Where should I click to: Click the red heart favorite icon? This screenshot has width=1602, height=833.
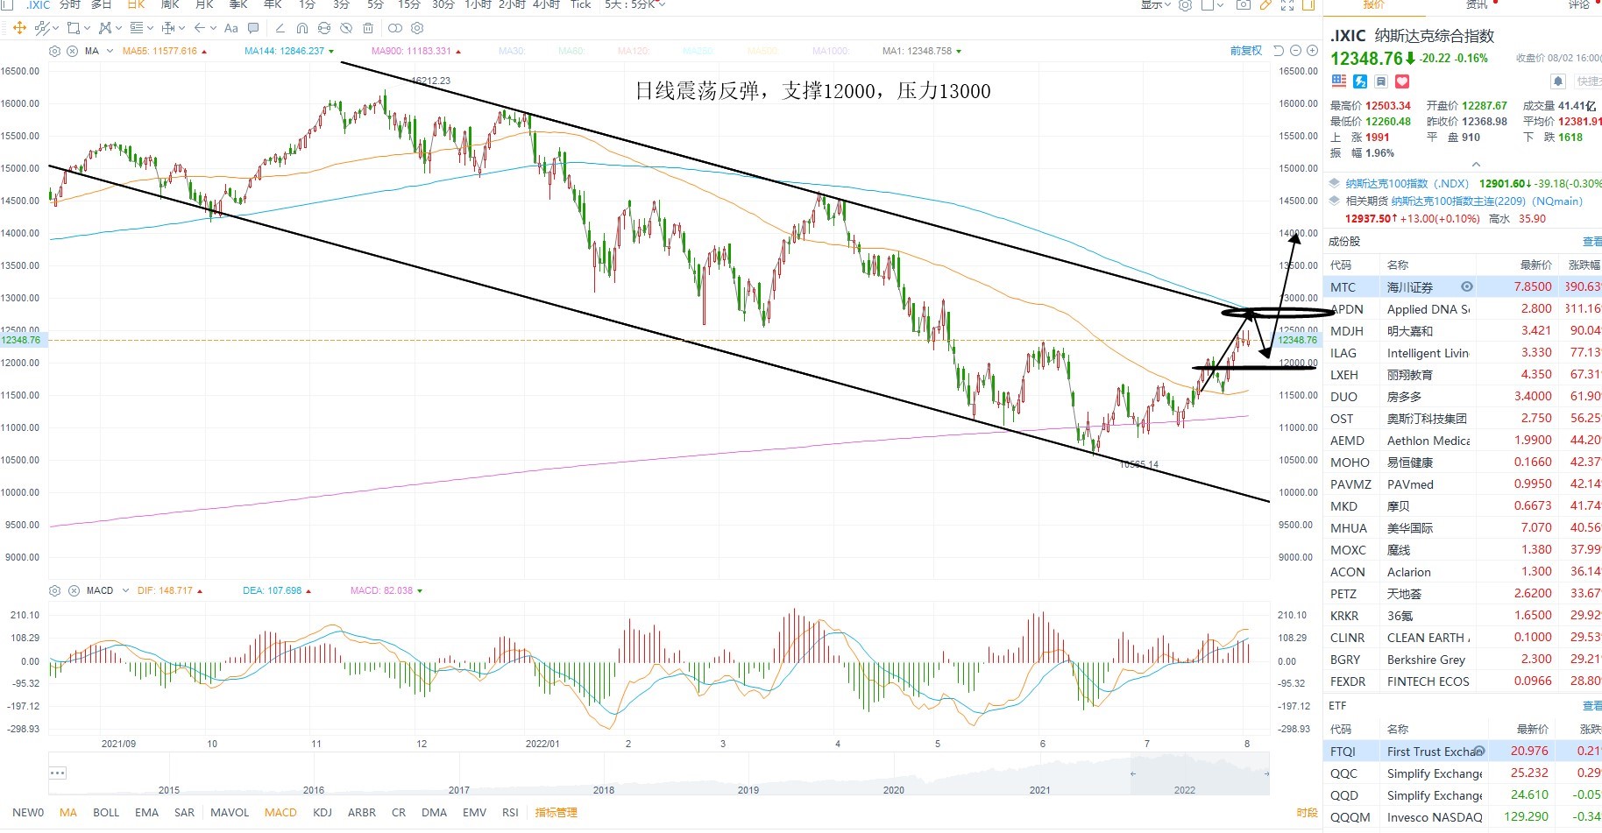coord(1402,81)
